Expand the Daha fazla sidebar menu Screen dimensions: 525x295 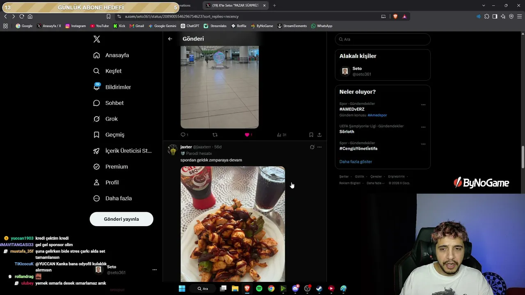[112, 198]
